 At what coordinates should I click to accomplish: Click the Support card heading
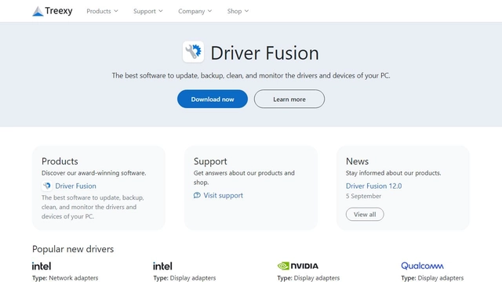[x=210, y=161]
